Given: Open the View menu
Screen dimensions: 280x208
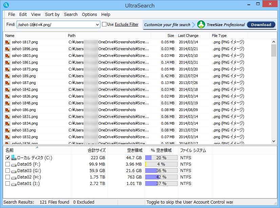Looking at the screenshot, I should (36, 15).
